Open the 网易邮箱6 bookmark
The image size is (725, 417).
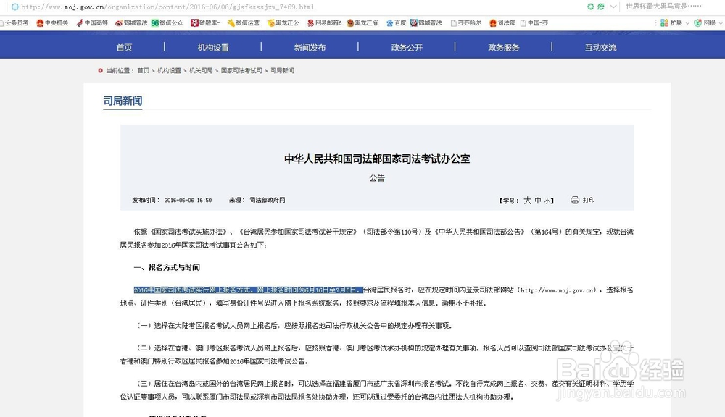pos(324,22)
